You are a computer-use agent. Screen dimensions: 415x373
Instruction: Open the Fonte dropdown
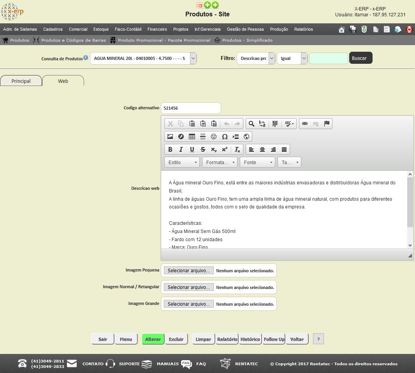tap(257, 162)
